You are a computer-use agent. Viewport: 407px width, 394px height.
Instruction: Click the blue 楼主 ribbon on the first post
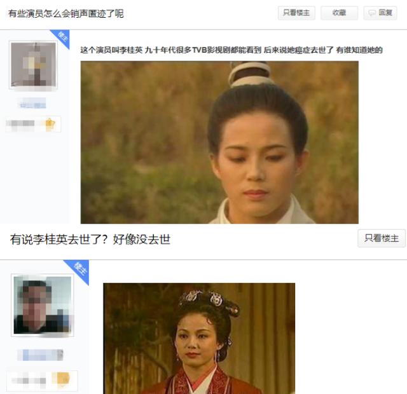[61, 38]
